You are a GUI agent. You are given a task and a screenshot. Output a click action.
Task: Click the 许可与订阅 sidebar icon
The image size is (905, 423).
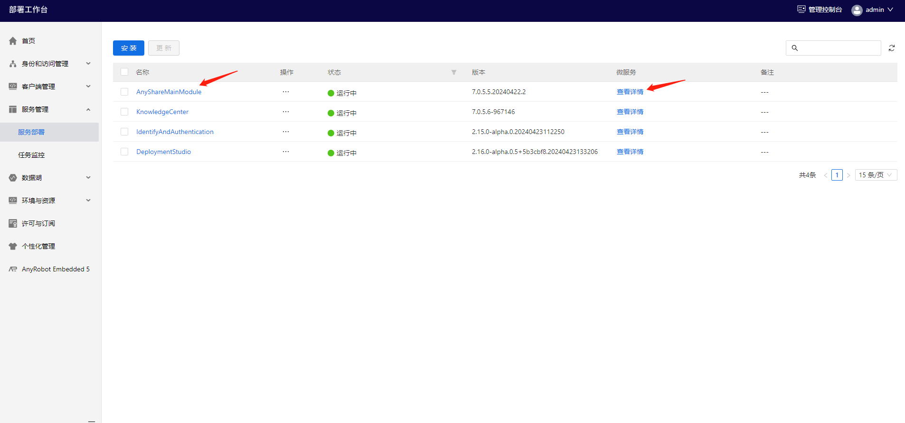coord(13,223)
